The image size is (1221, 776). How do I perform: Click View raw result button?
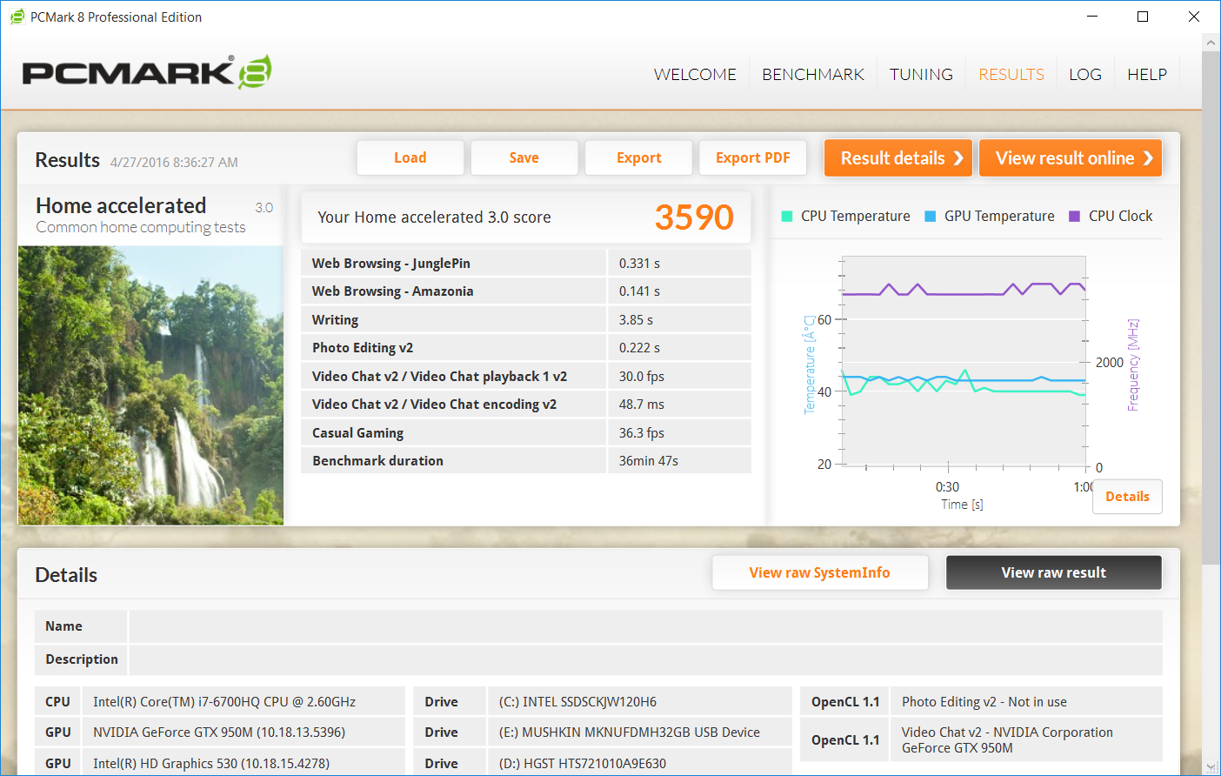(x=1054, y=572)
